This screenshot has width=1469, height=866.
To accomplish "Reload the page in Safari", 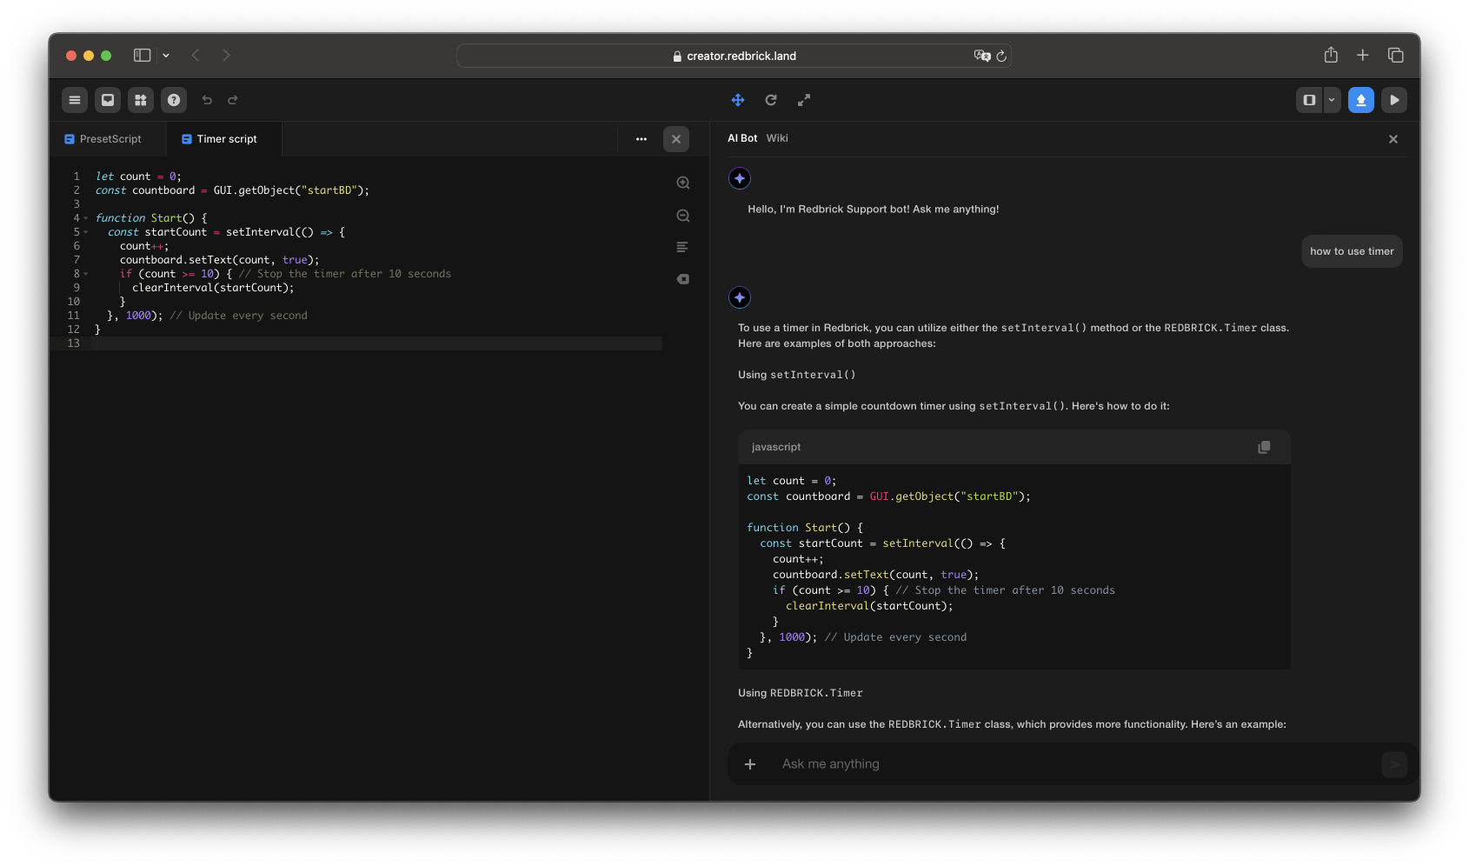I will (1001, 56).
